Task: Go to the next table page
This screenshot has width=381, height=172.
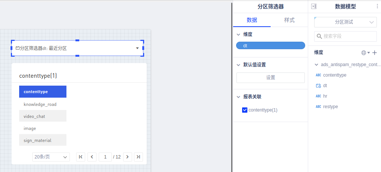Action: pyautogui.click(x=127, y=157)
